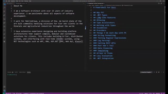Open the Source Control view

(4, 11)
